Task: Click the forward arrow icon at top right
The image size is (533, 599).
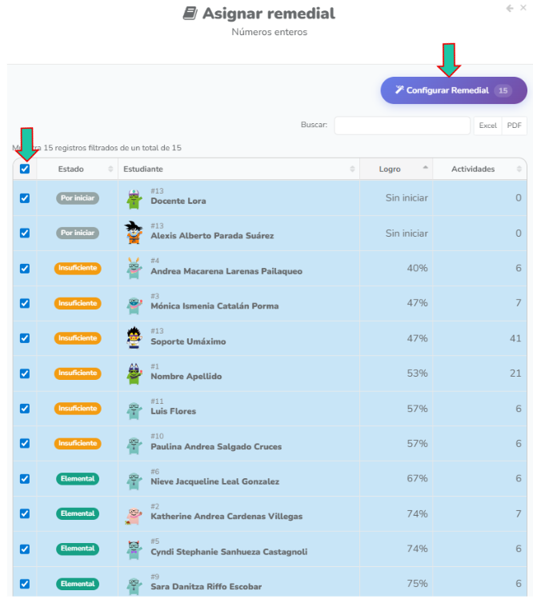Action: [x=522, y=8]
